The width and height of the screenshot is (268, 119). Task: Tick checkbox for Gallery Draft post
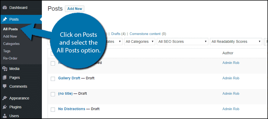tap(53, 79)
